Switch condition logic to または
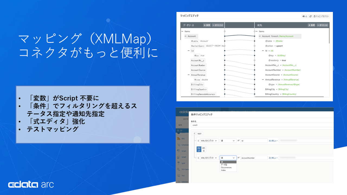 click(204, 149)
